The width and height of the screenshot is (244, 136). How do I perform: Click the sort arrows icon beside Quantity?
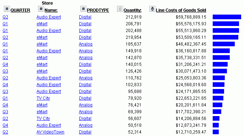coord(120,9)
